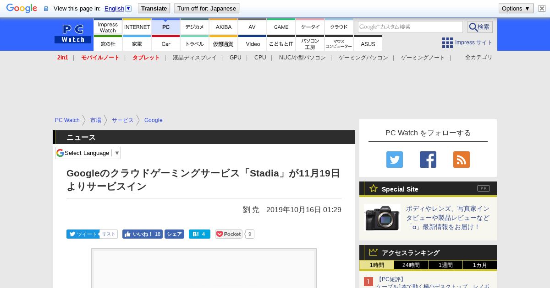
Task: Turn off translation for Japanese
Action: coord(207,8)
